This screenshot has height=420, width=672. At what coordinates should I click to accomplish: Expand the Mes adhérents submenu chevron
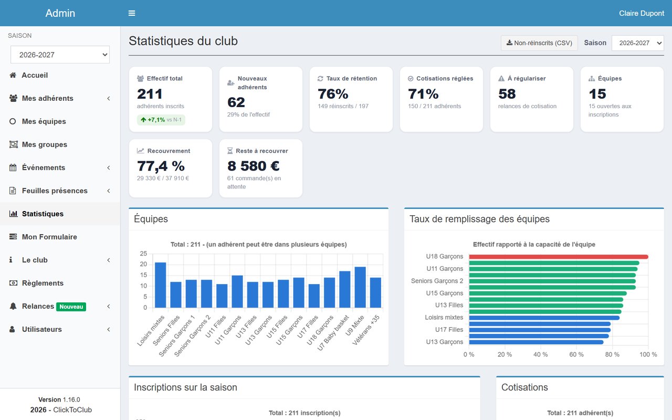pyautogui.click(x=109, y=98)
